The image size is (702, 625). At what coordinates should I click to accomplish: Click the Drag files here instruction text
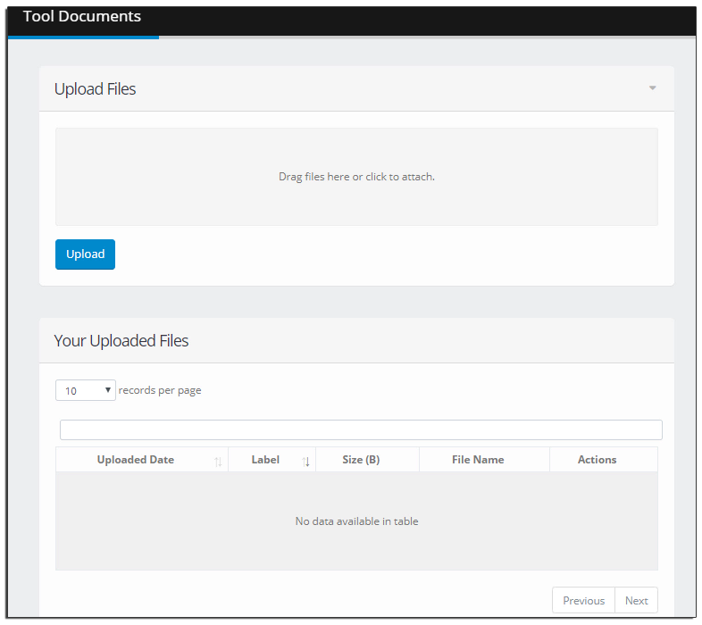tap(356, 177)
